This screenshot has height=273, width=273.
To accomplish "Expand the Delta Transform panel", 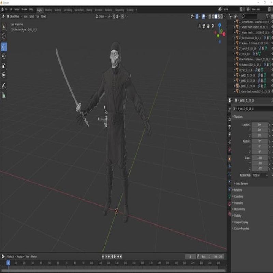I will [x=242, y=184].
